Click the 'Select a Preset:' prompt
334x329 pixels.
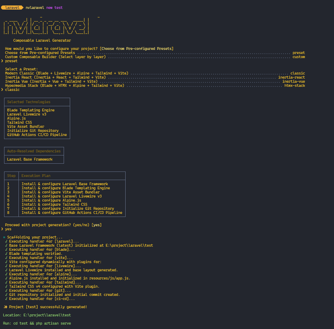pos(22,69)
